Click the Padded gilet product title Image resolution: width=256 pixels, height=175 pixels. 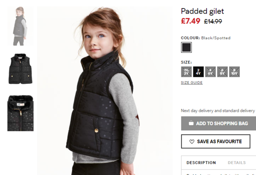pyautogui.click(x=202, y=11)
